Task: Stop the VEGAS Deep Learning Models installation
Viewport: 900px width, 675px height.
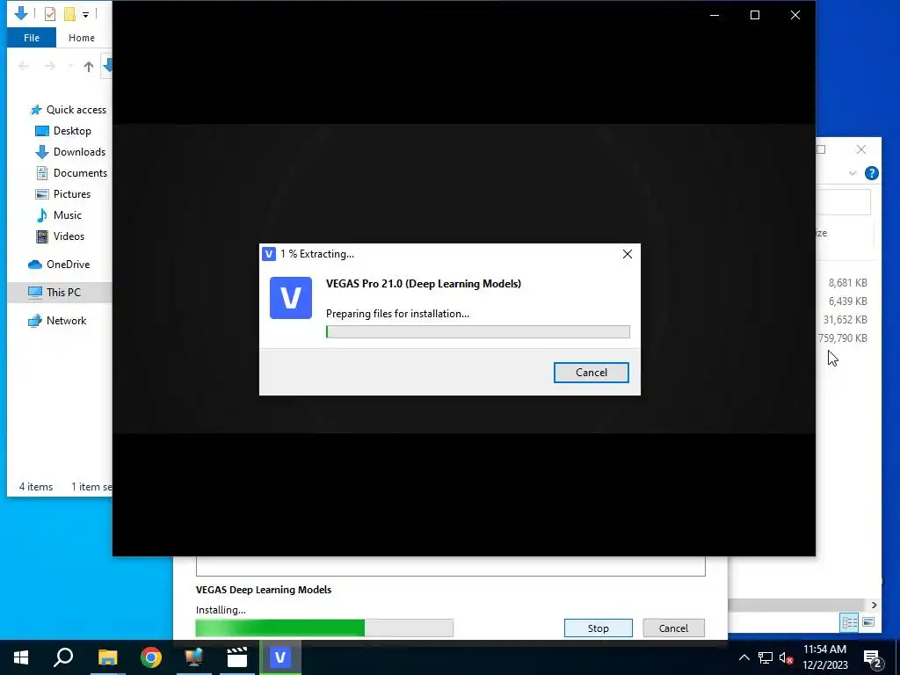Action: 598,628
